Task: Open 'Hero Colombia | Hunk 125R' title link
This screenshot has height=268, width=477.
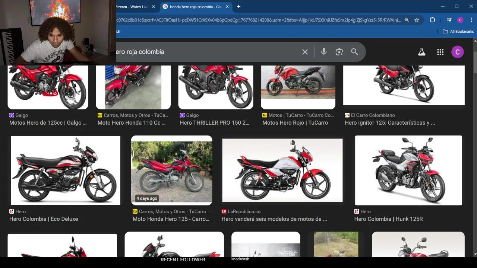Action: (388, 219)
